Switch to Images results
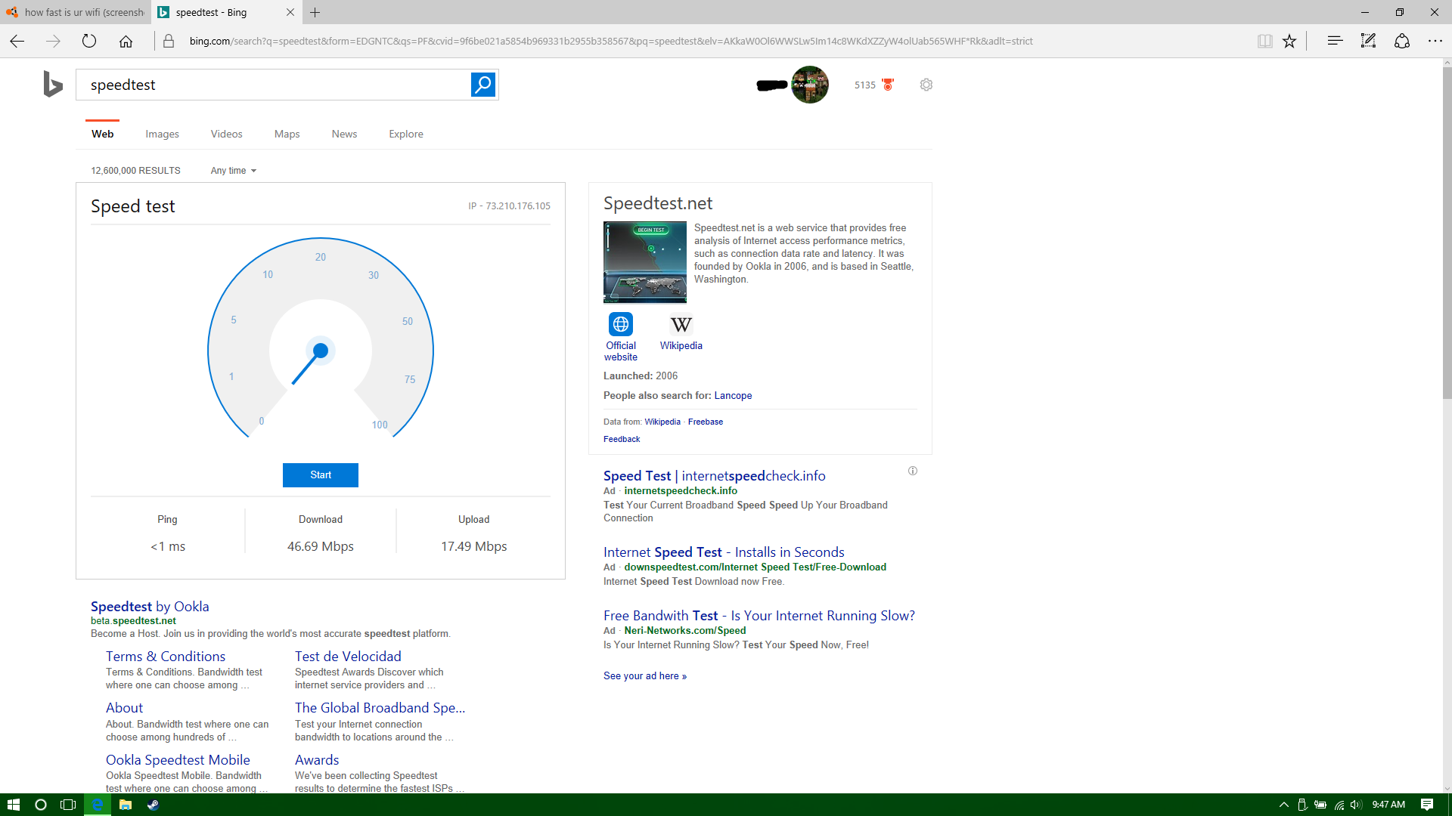Screen dimensions: 1452x816 click(163, 134)
